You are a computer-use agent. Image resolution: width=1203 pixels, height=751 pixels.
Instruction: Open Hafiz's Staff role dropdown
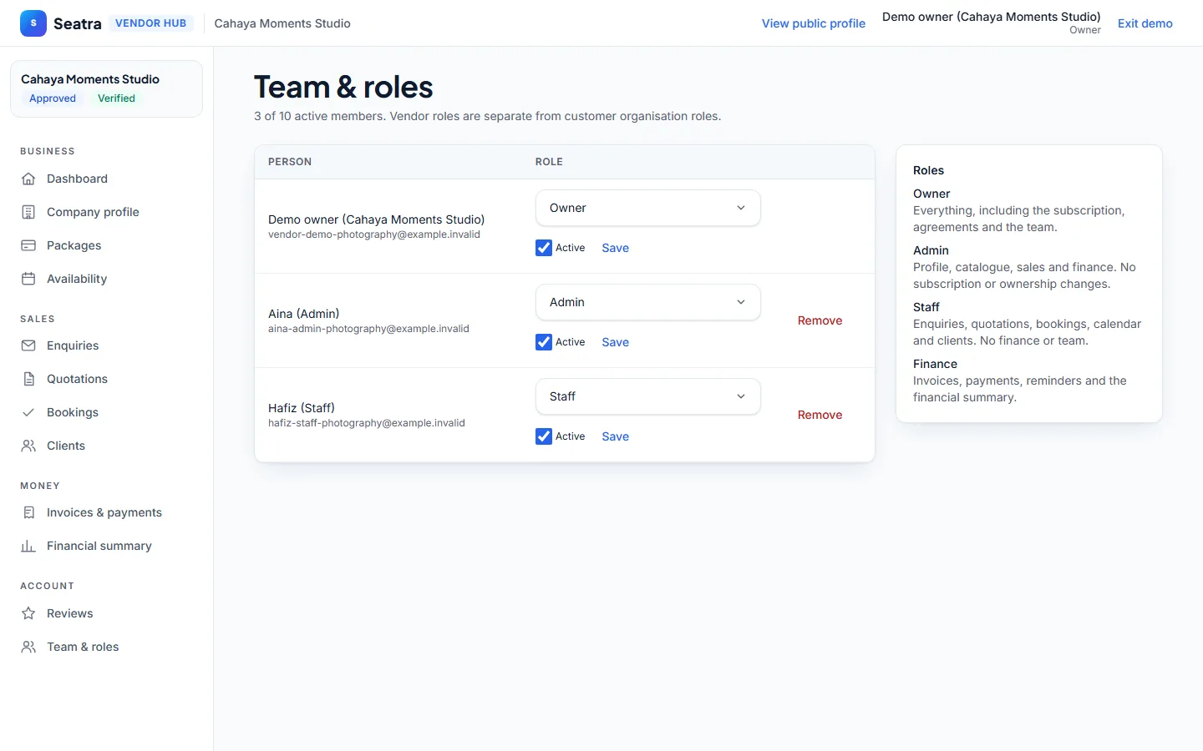[648, 396]
